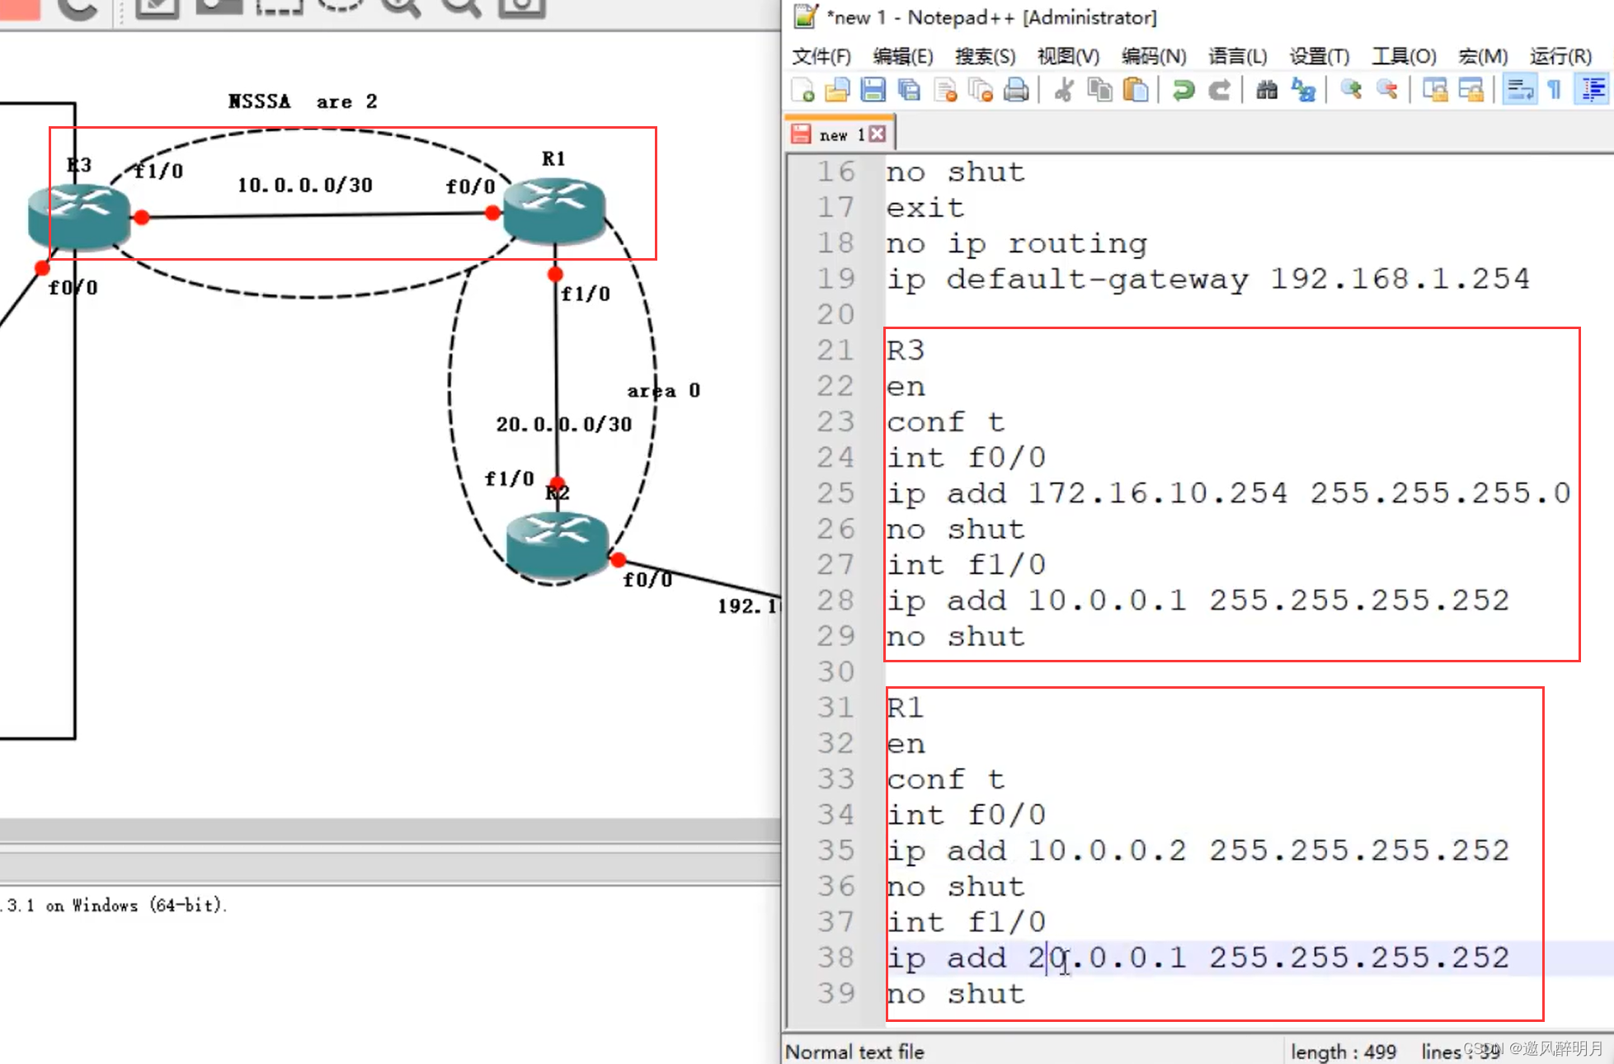
Task: Toggle indent guide display icon
Action: click(1592, 89)
